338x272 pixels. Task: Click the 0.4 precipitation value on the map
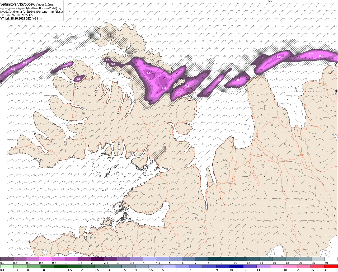113,64
